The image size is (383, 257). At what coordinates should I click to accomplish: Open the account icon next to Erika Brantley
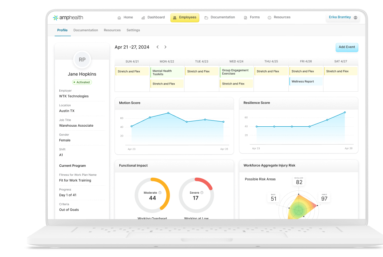pyautogui.click(x=355, y=17)
